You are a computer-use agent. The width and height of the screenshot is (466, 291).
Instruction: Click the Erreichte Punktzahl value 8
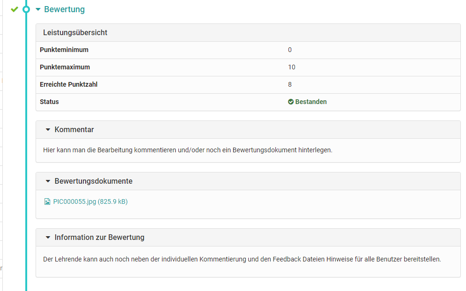pos(290,84)
